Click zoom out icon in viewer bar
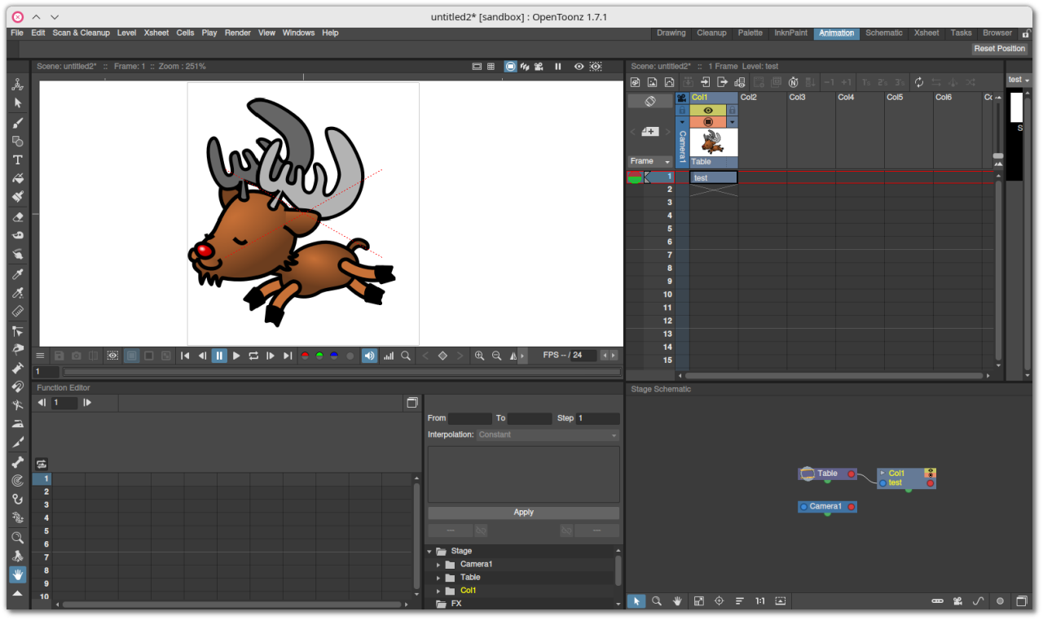1043x620 pixels. pos(496,356)
